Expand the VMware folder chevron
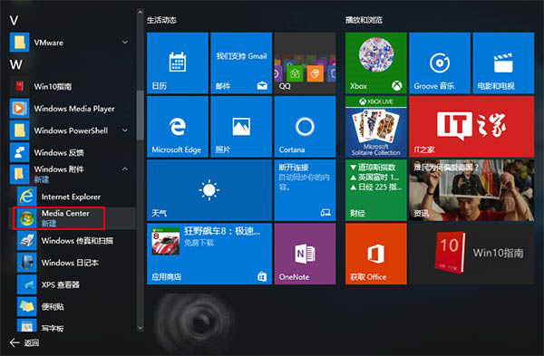Screen dimensions: 544x356 125,43
